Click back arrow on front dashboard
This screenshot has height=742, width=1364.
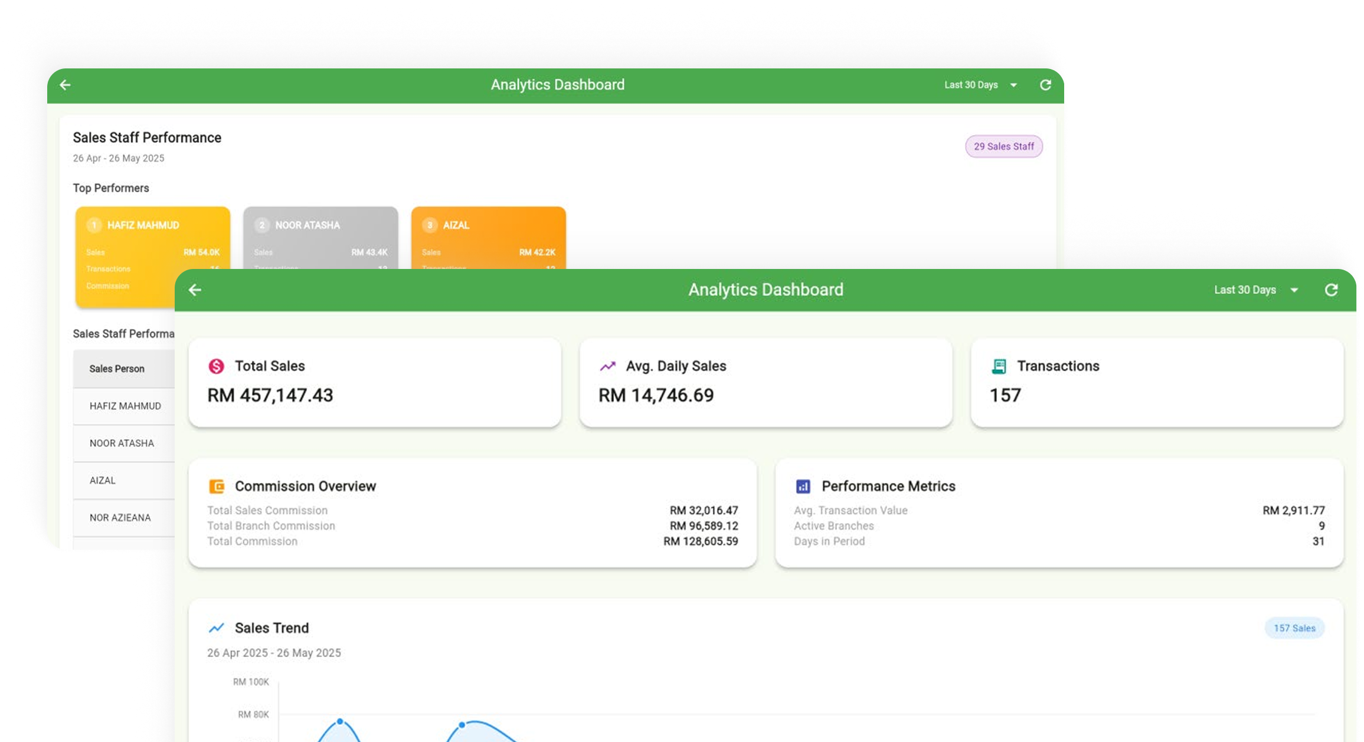[x=195, y=290]
